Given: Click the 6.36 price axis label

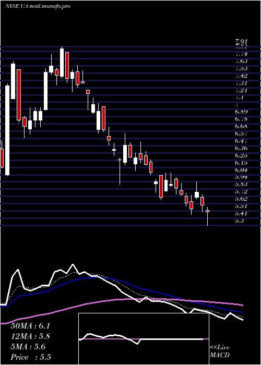Looking at the screenshot, I should [x=241, y=148].
